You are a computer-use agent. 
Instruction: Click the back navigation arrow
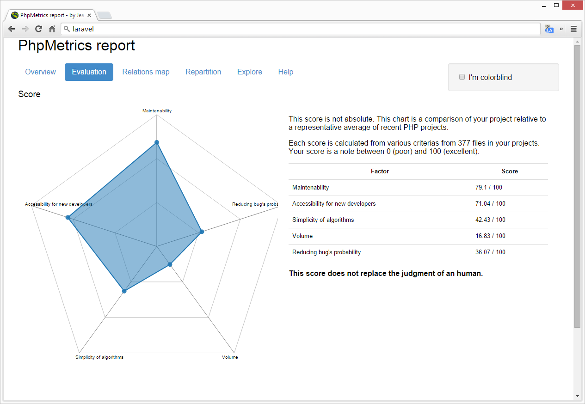click(x=12, y=29)
